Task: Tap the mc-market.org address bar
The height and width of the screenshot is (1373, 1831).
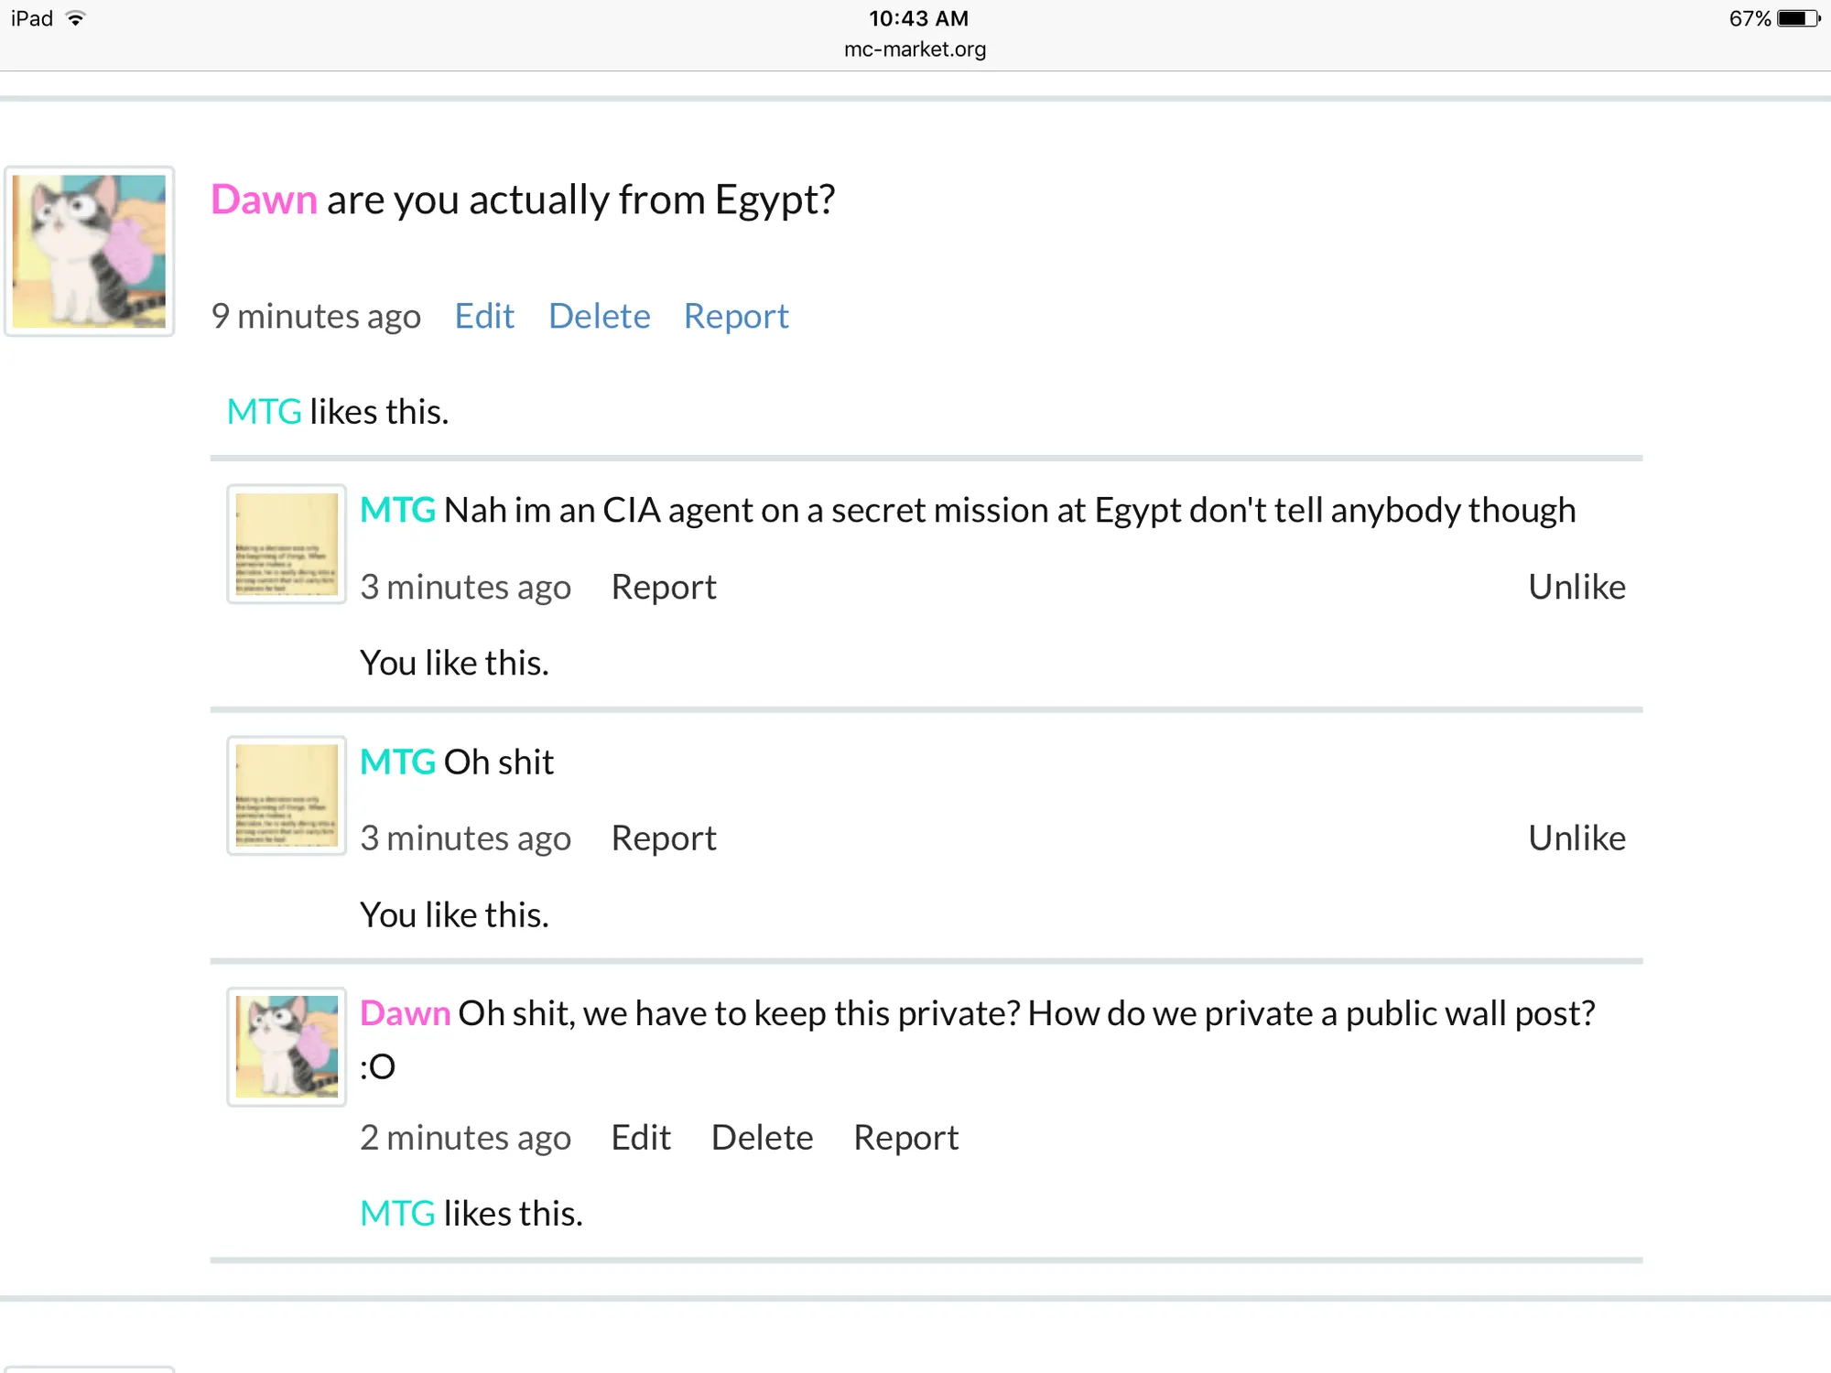Action: pos(915,49)
